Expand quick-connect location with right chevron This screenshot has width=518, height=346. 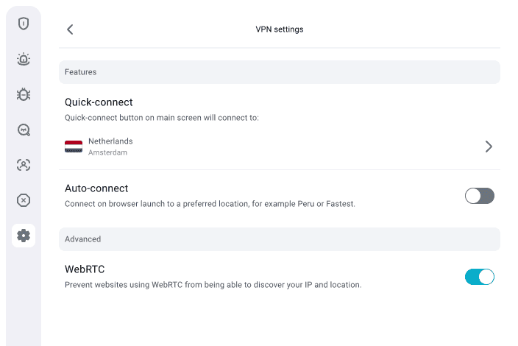point(489,146)
